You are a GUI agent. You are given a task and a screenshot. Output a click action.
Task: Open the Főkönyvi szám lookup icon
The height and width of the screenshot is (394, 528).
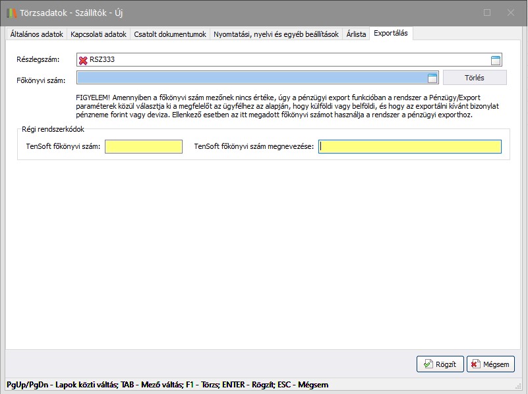pos(432,78)
